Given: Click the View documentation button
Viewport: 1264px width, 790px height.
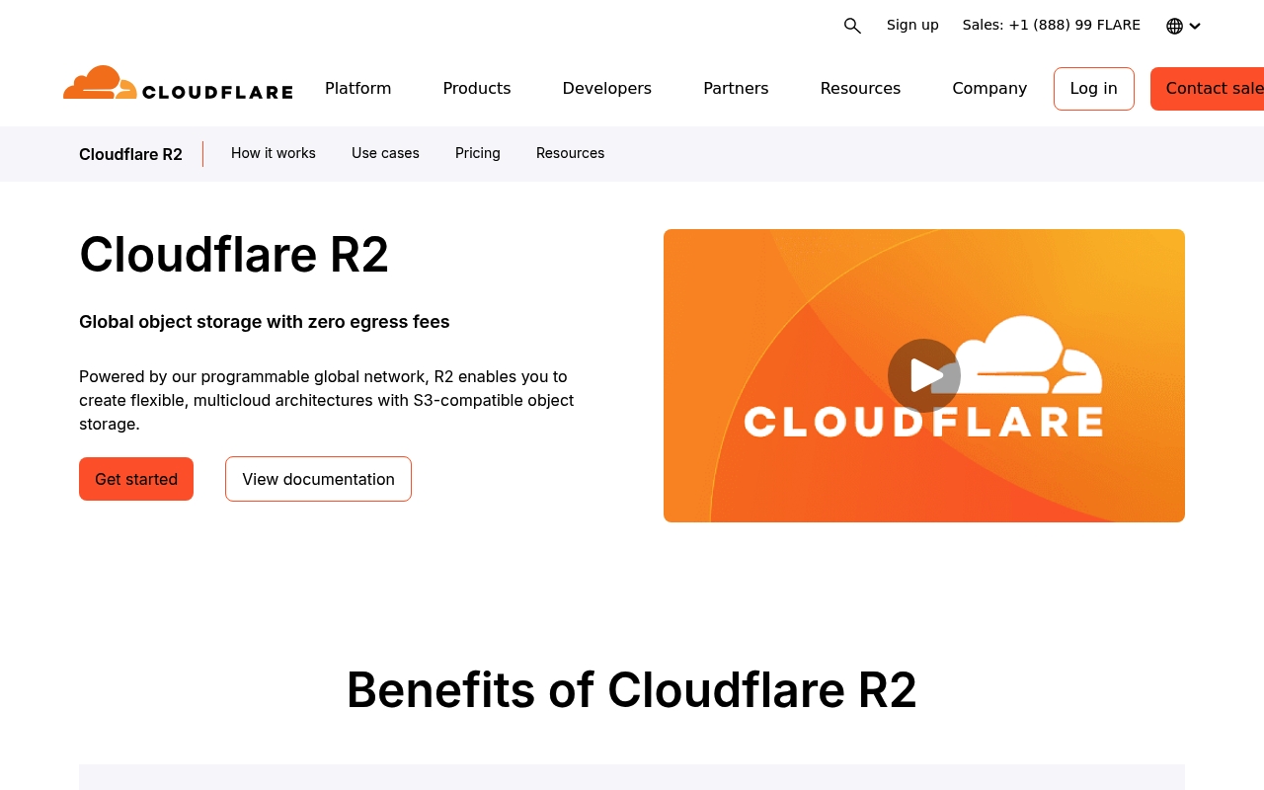Looking at the screenshot, I should [x=318, y=479].
